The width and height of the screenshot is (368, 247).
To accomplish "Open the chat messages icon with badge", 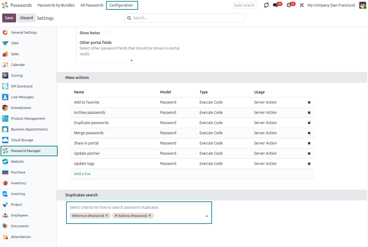I will 276,5.
